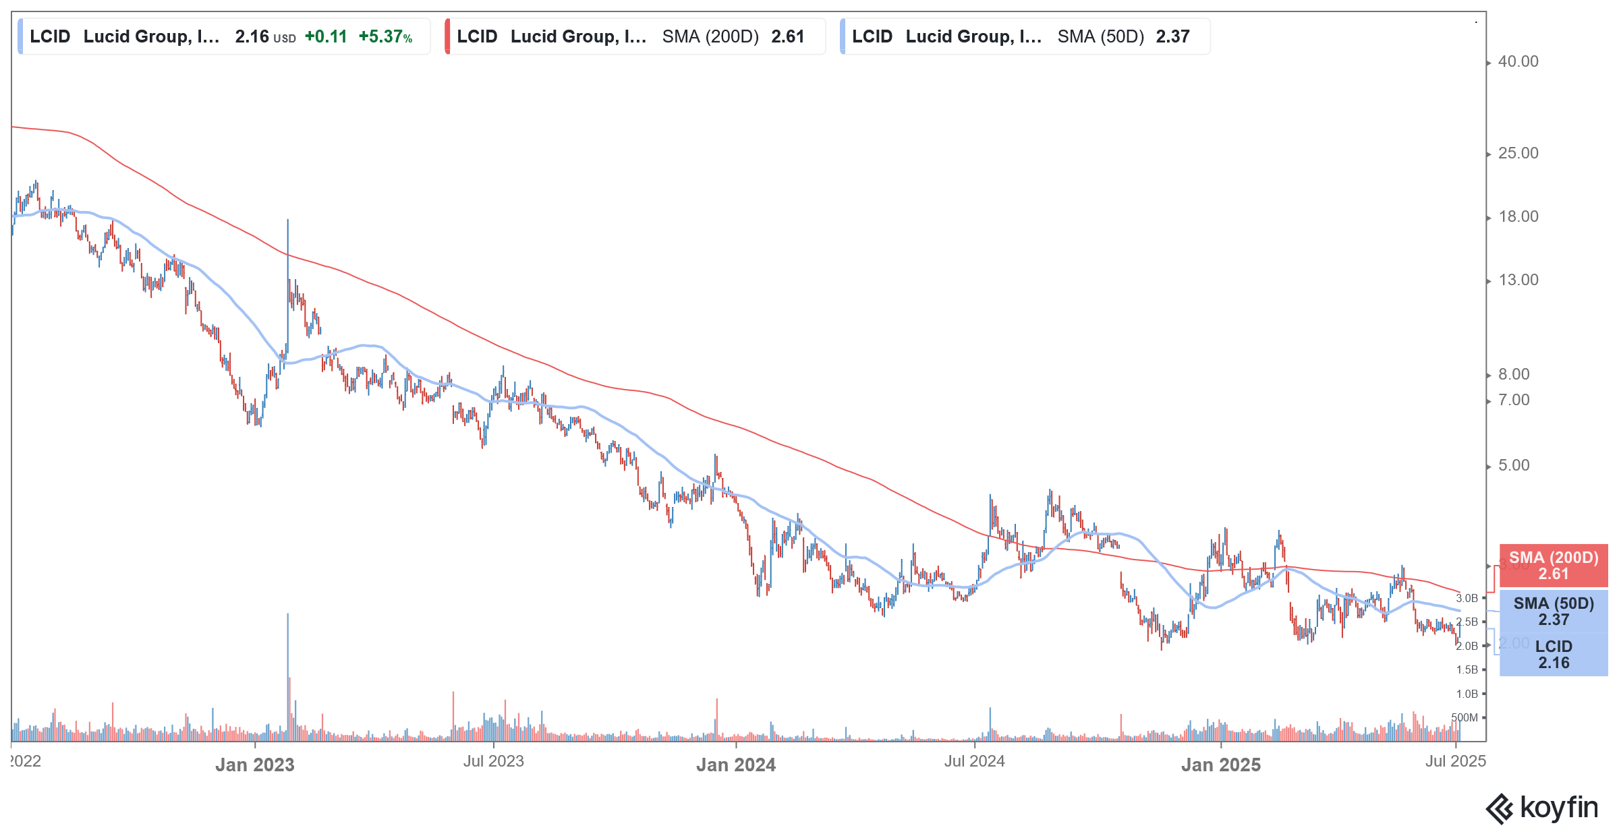The height and width of the screenshot is (836, 1619).
Task: Click the tall January 2023 volume spike bar
Action: click(x=288, y=678)
